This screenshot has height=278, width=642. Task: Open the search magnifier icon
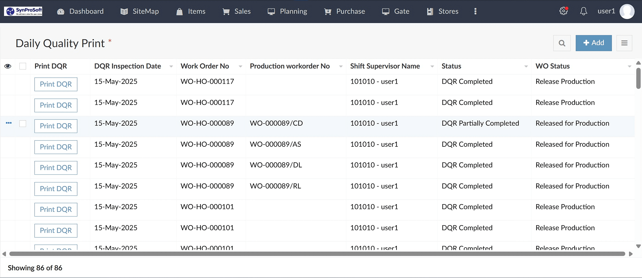tap(562, 43)
